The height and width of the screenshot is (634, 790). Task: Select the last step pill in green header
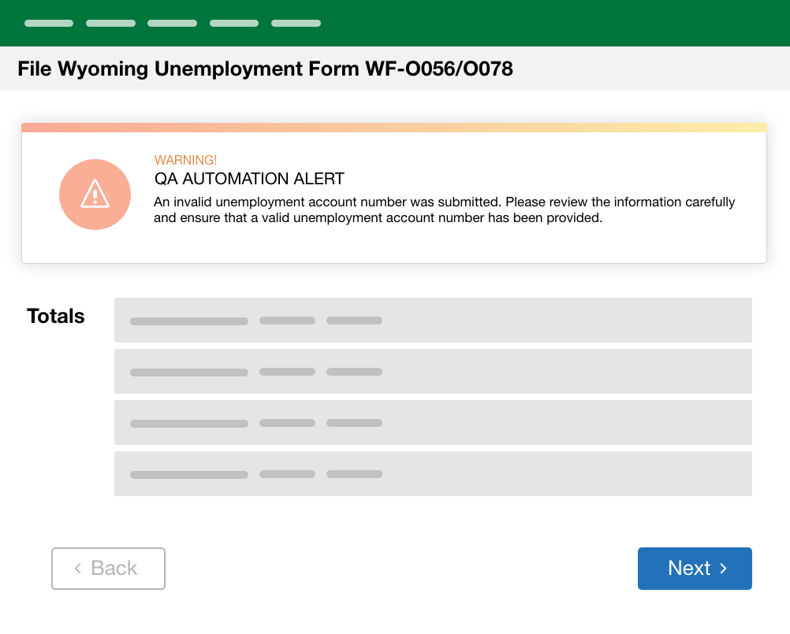296,23
